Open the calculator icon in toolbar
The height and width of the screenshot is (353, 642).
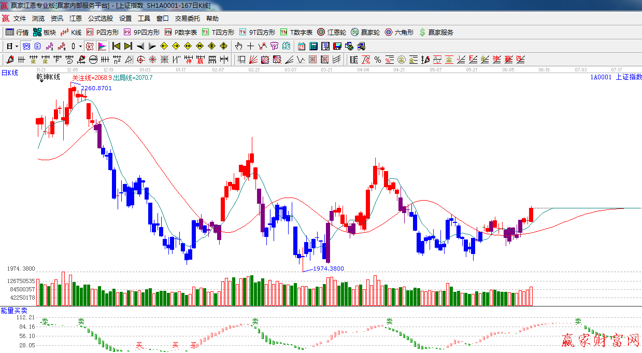click(313, 46)
